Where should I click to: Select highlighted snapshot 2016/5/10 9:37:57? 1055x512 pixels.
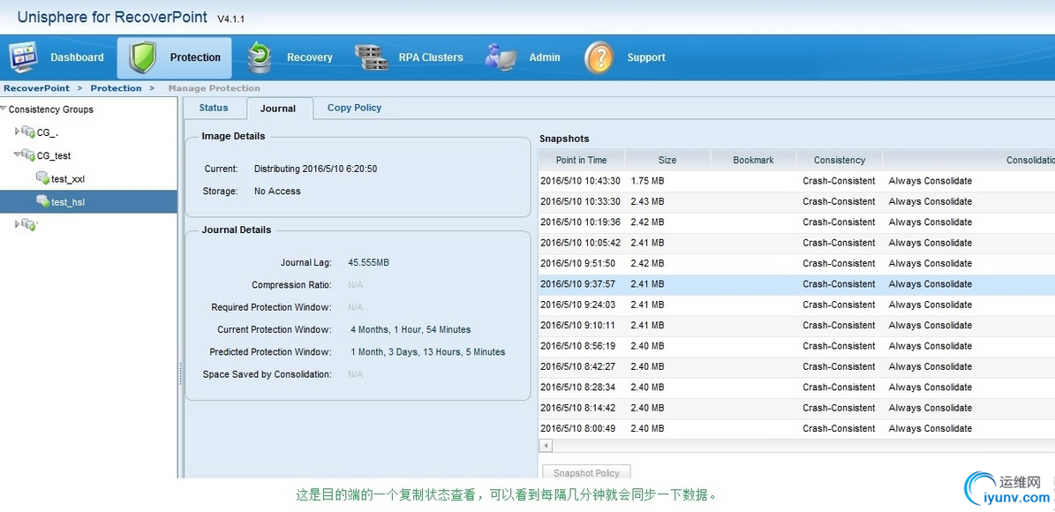point(796,284)
